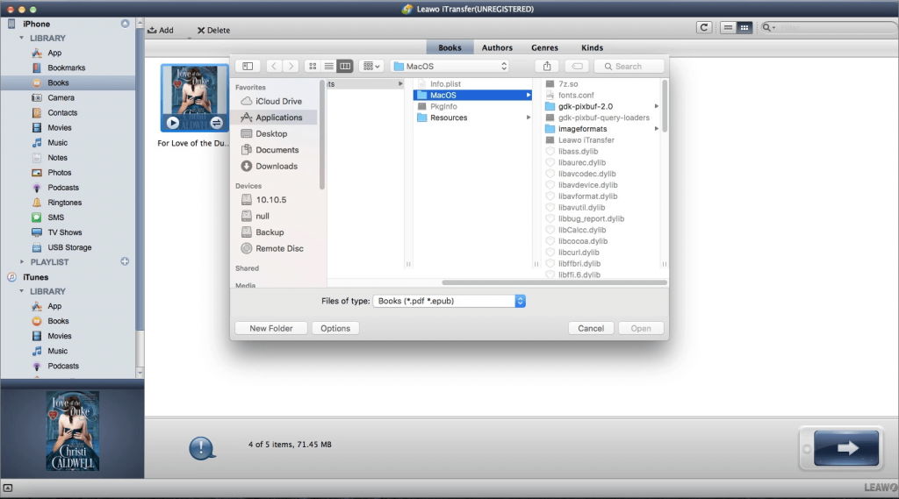
Task: Open the Photos category icon
Action: (x=37, y=173)
